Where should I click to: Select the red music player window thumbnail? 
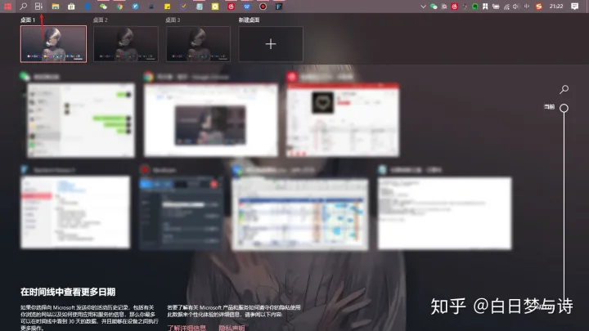pos(343,119)
